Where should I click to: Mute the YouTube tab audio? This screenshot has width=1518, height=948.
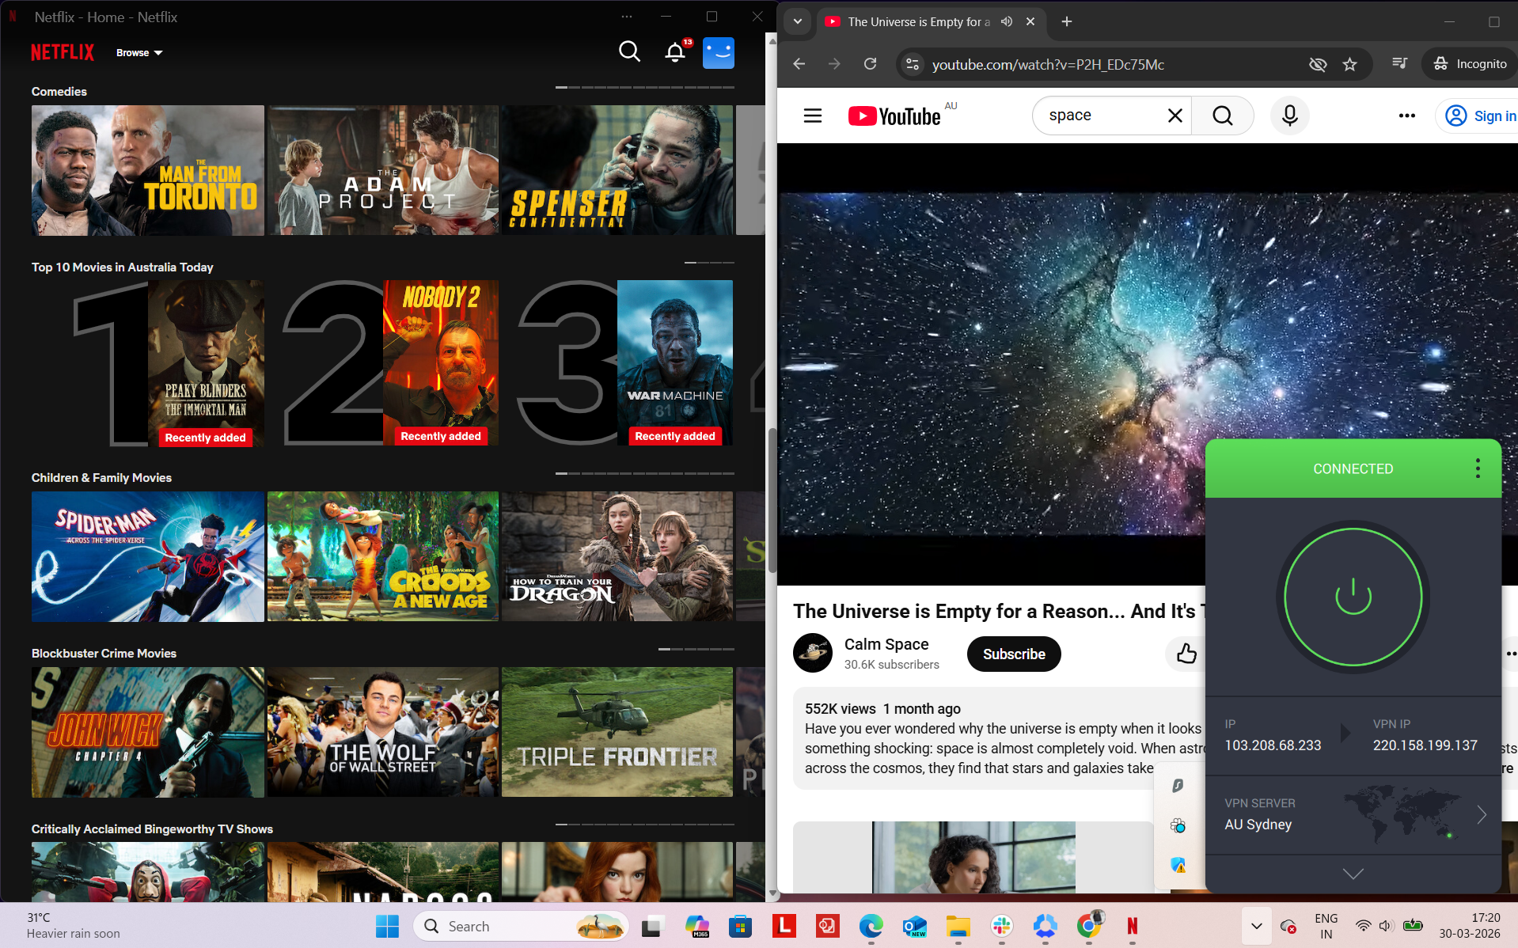[x=1006, y=21]
